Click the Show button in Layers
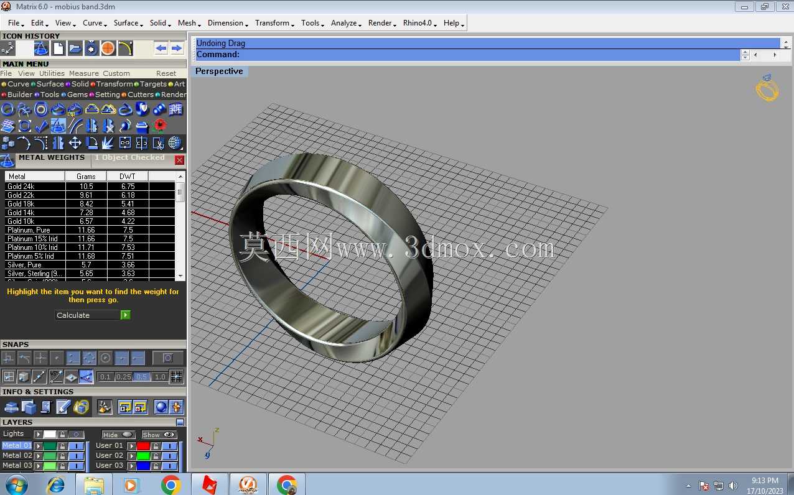The width and height of the screenshot is (794, 495). 159,435
